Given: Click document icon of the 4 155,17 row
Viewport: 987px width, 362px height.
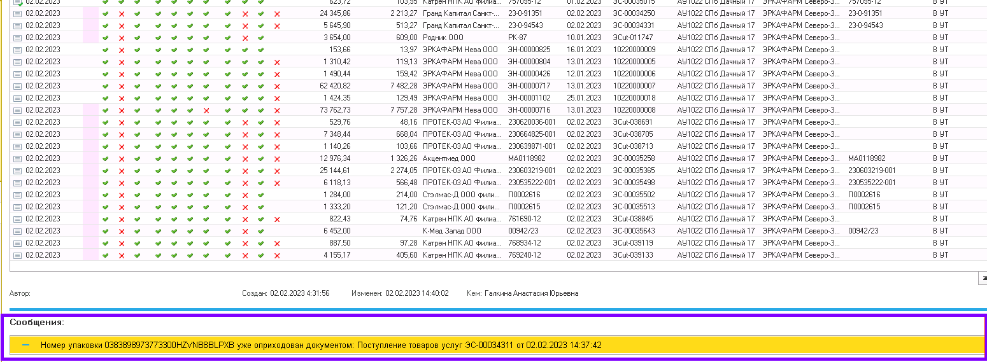Looking at the screenshot, I should pyautogui.click(x=17, y=255).
